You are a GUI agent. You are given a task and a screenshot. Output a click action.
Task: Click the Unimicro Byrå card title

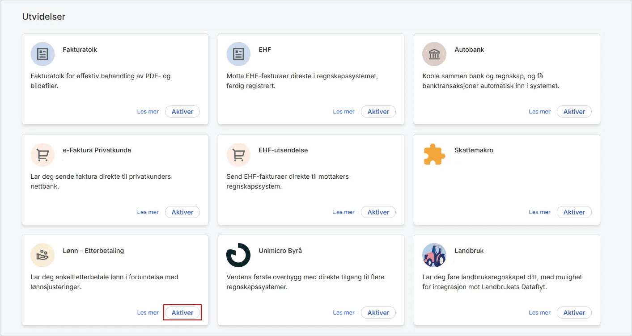click(x=280, y=251)
